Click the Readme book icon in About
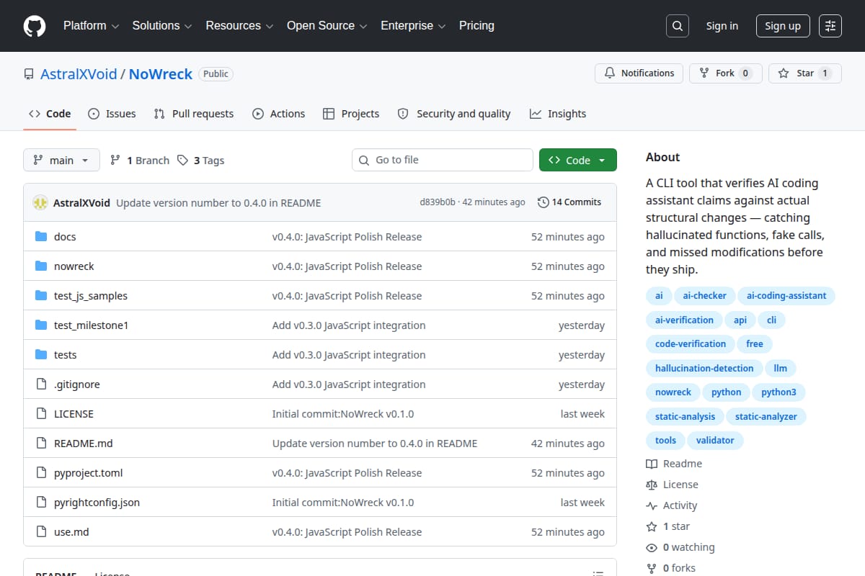Screen dimensions: 865x576 (x=652, y=464)
